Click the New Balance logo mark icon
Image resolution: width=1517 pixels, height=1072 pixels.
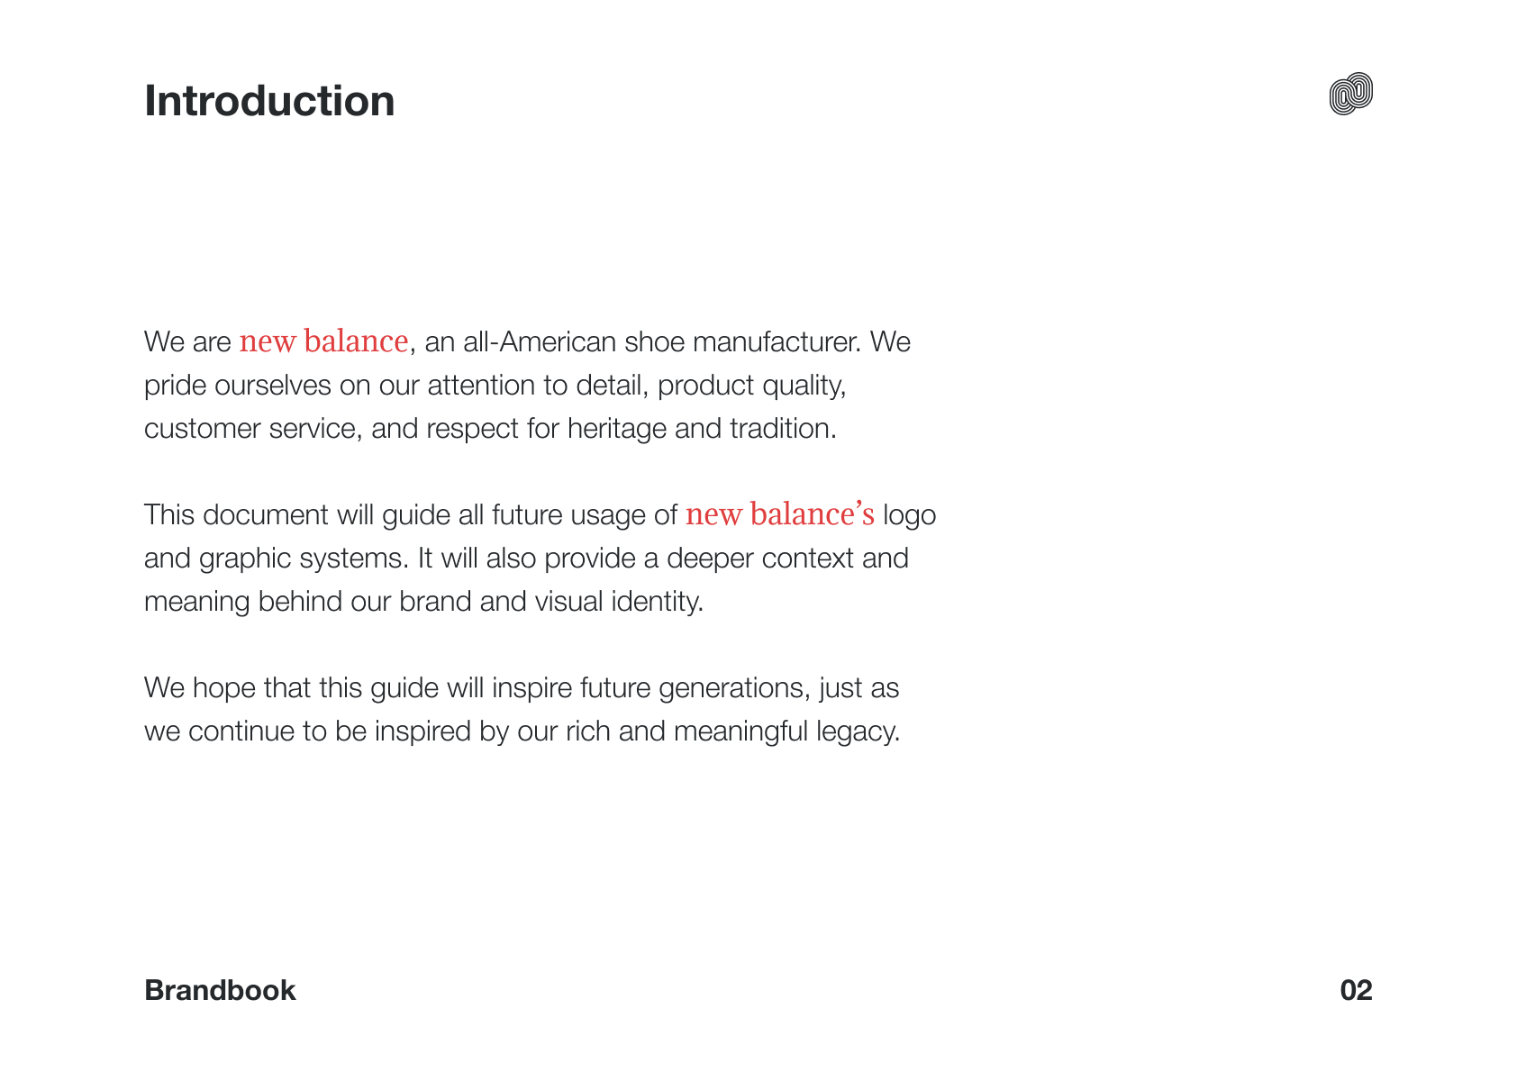coord(1350,94)
